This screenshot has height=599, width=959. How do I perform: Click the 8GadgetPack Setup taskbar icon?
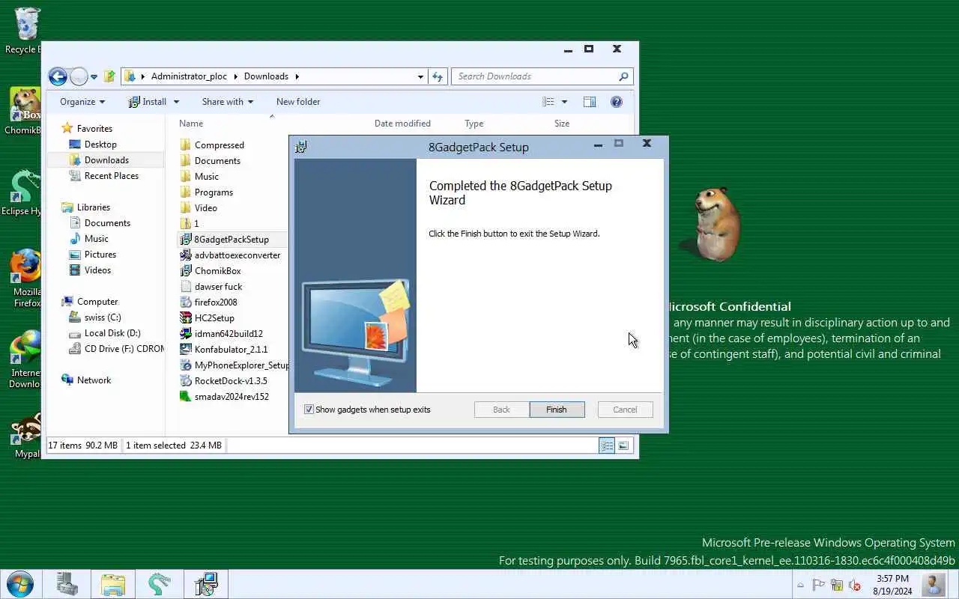(x=206, y=584)
